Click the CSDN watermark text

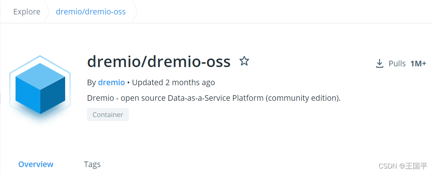coord(389,166)
